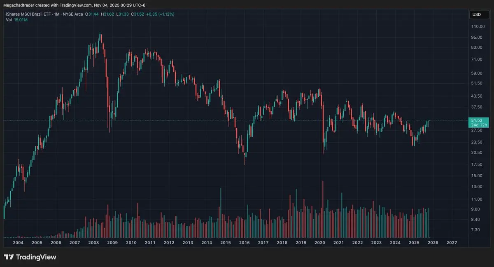Click the 2006 year label on time axis

56,243
